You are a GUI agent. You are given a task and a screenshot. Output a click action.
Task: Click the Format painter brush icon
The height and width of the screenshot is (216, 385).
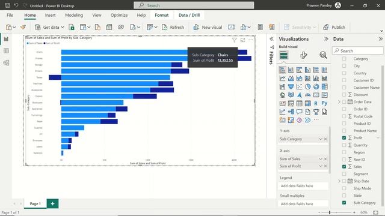(x=23, y=27)
